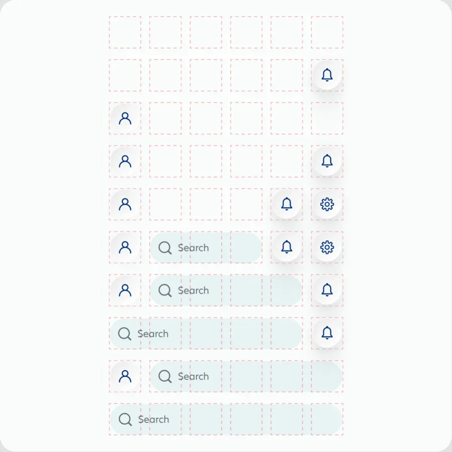Click the bell next to the search bar with no user icon
The height and width of the screenshot is (452, 452).
pos(327,333)
